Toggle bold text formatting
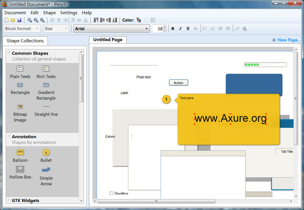Screen dimensions: 304x210 click(x=173, y=29)
